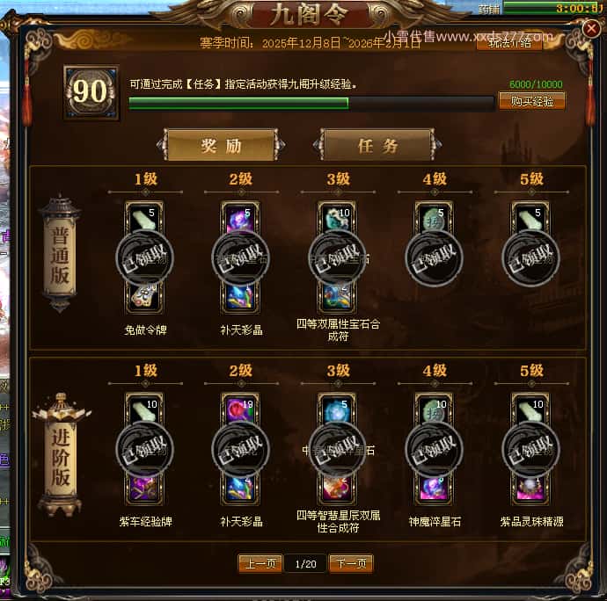Click the 药铺 label in the top bar
Viewport: 607px width, 601px height.
tap(489, 9)
